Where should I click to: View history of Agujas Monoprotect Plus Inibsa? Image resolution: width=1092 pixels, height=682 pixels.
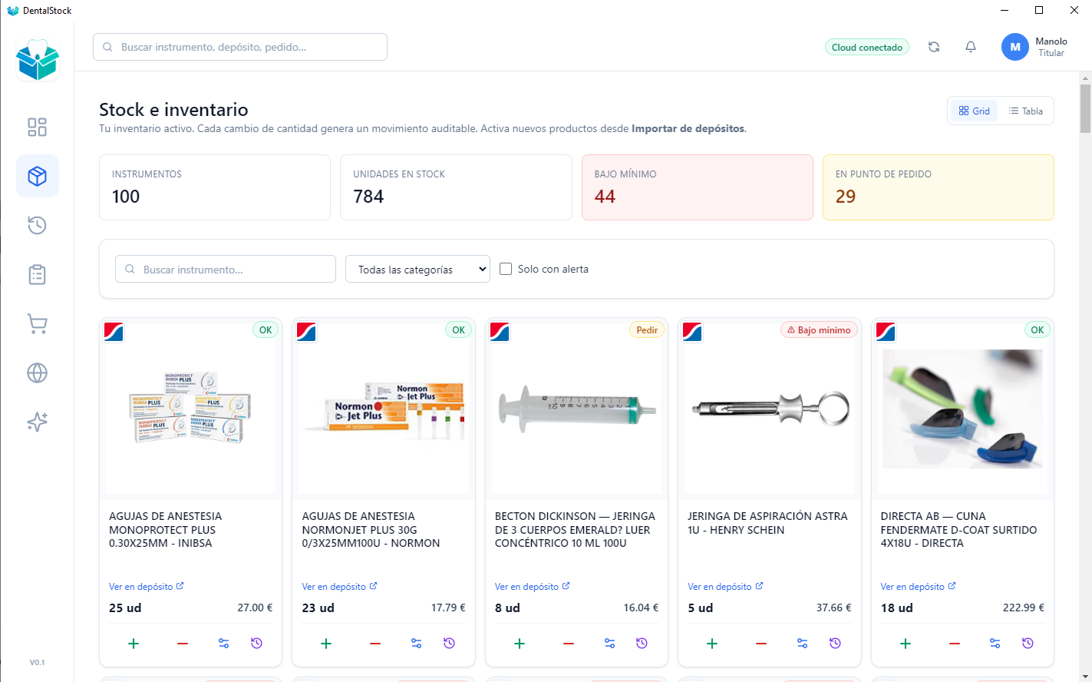(x=256, y=644)
